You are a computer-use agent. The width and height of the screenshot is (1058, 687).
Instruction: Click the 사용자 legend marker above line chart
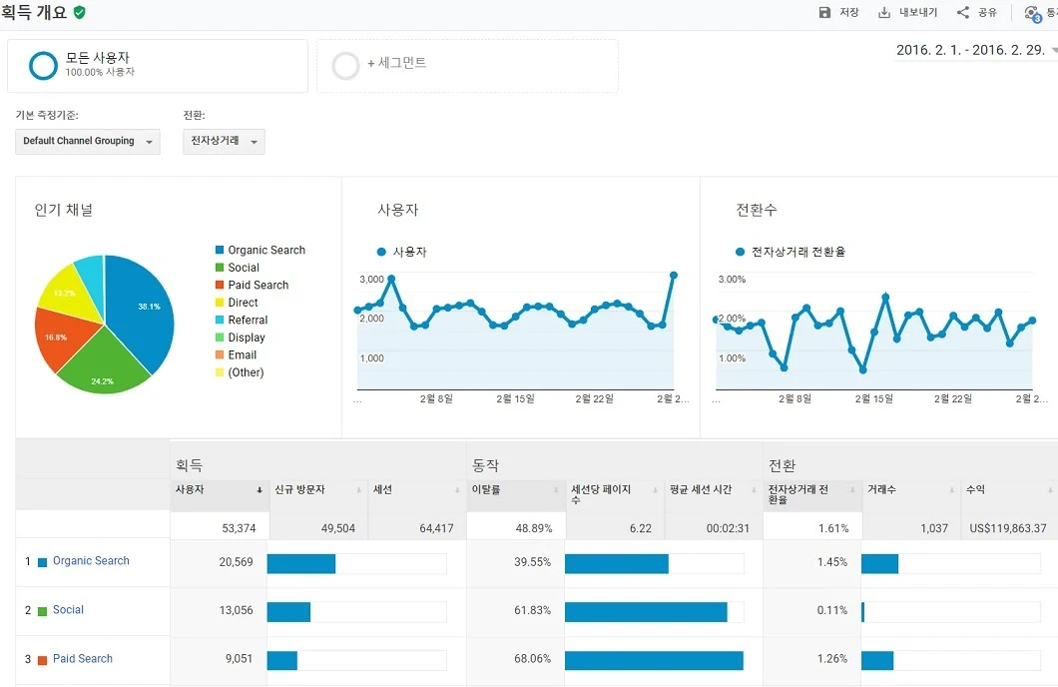[x=381, y=252]
